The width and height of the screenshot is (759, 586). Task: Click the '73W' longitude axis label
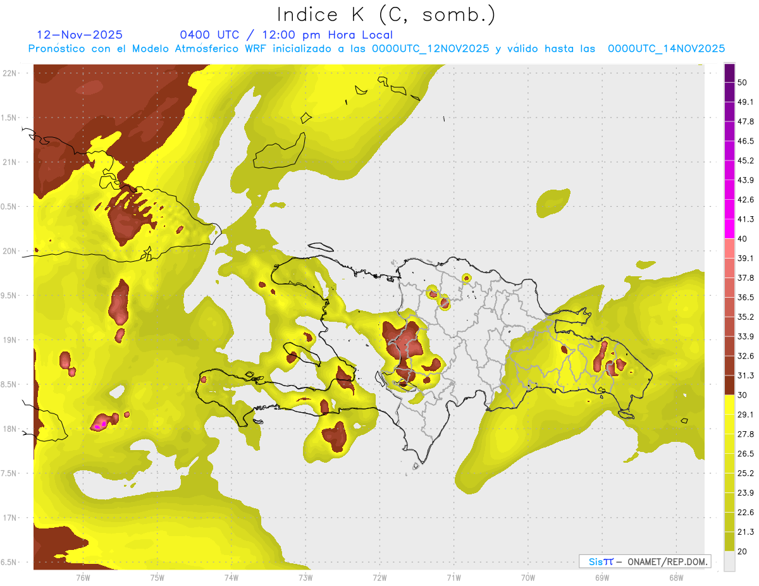point(305,577)
